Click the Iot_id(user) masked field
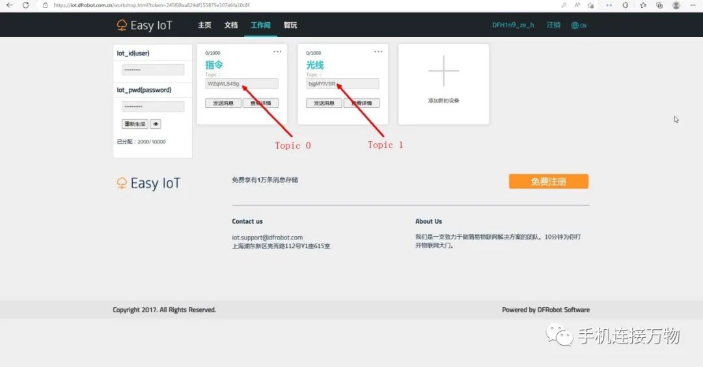The height and width of the screenshot is (367, 703). tap(153, 70)
